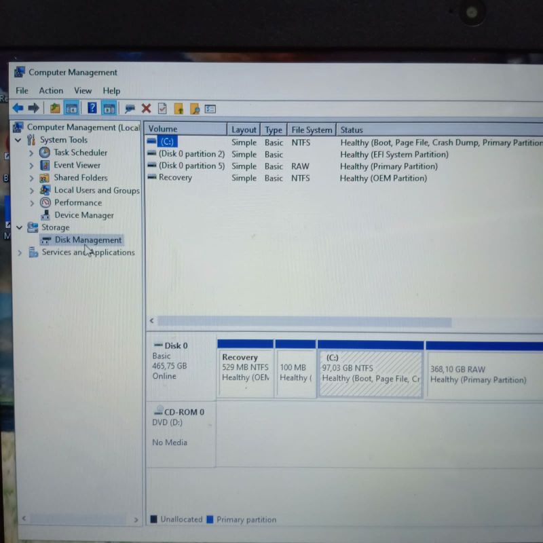Click the folder with magnifier toolbar icon
Image resolution: width=543 pixels, height=543 pixels.
[x=195, y=109]
